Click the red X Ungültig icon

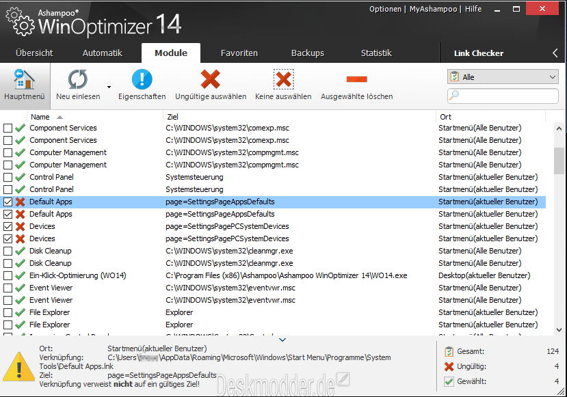tap(449, 366)
